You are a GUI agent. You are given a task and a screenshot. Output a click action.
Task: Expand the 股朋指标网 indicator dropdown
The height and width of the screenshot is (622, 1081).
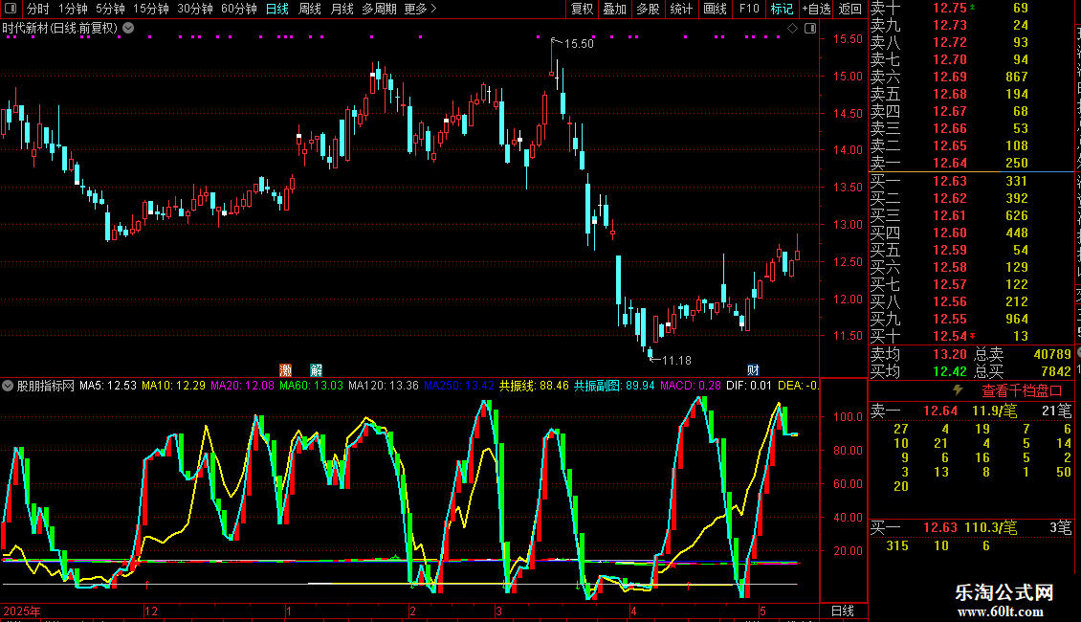click(8, 386)
